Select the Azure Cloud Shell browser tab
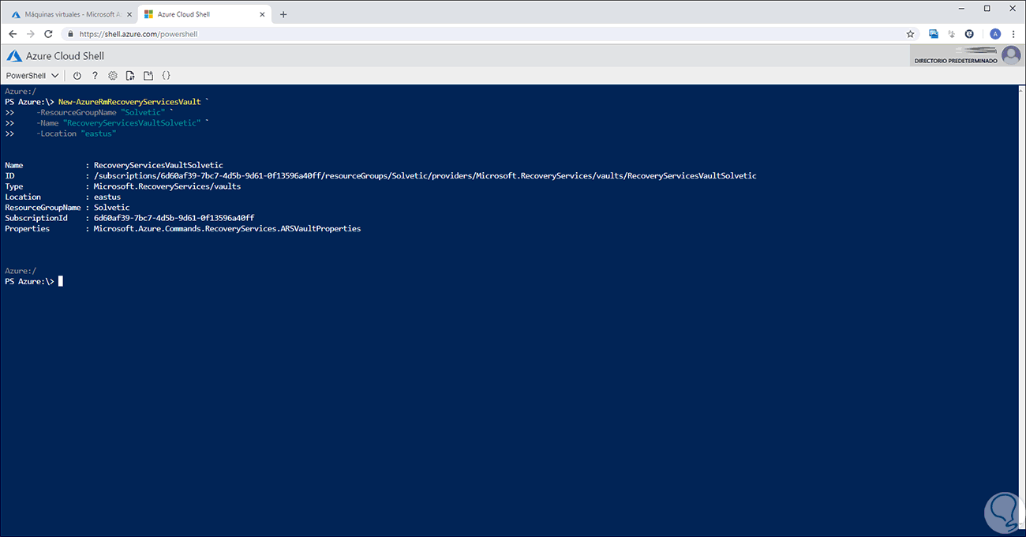Viewport: 1026px width, 537px height. (x=204, y=14)
